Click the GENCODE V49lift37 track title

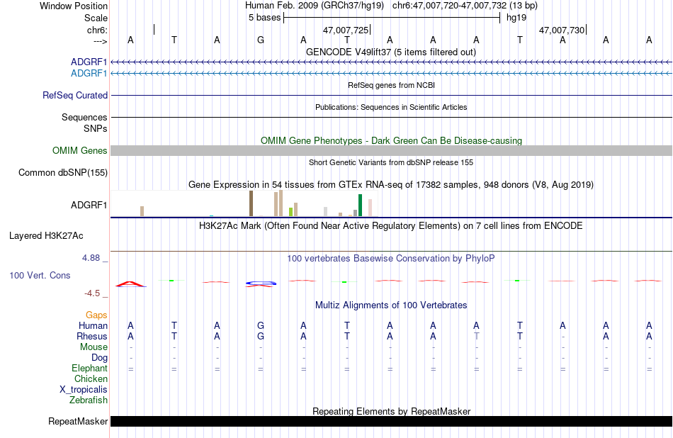pyautogui.click(x=391, y=52)
